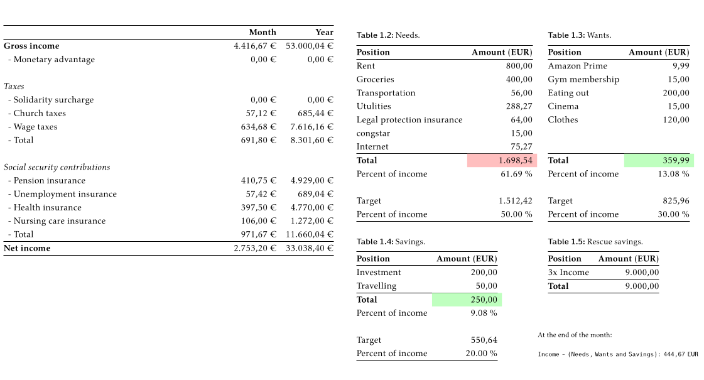The image size is (704, 380).
Task: Select the Travelling amount of 50,00
Action: (488, 286)
